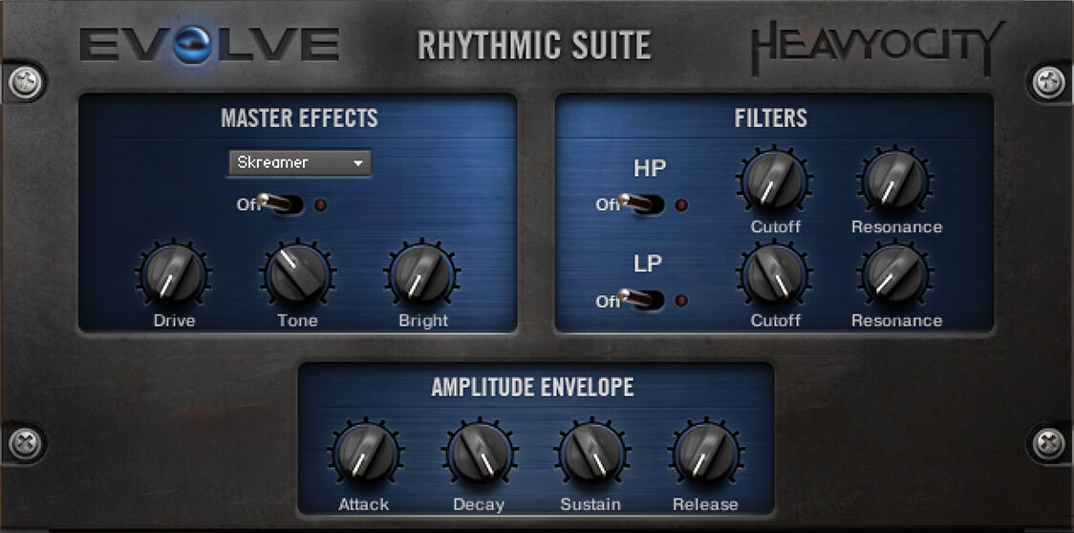
Task: Click the Sustain envelope knob
Action: click(x=591, y=455)
